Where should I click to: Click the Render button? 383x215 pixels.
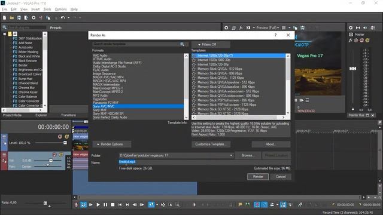point(258,177)
